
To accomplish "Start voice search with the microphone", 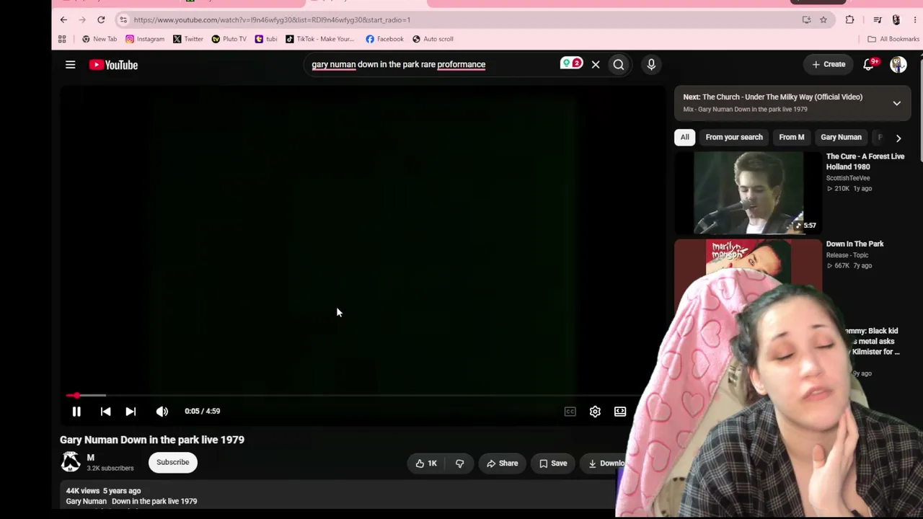I will pyautogui.click(x=651, y=65).
